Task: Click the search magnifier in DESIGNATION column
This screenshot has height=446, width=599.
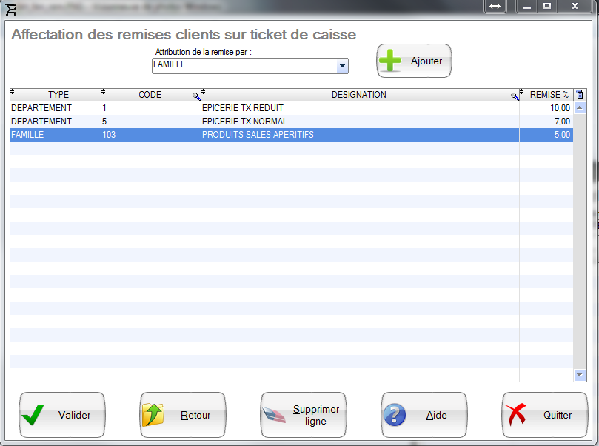Action: [x=515, y=96]
